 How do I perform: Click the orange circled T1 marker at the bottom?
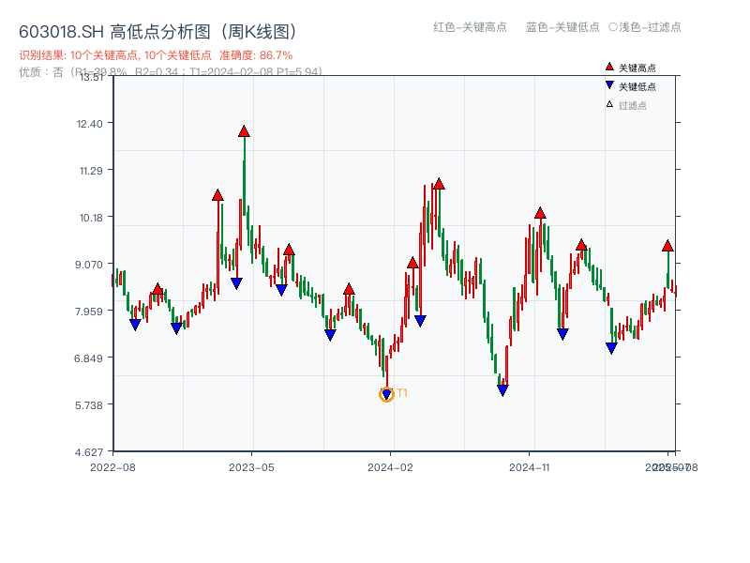385,395
